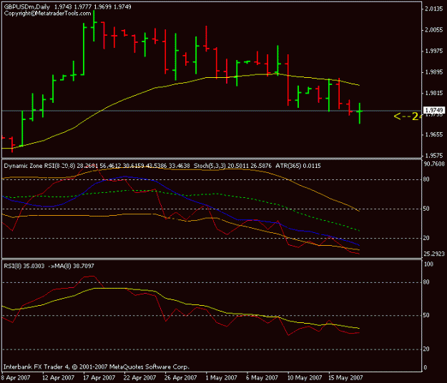Screen dimensions: 447x383
Task: Click the 20 level in Dynamic Zone RSI window
Action: coord(426,238)
